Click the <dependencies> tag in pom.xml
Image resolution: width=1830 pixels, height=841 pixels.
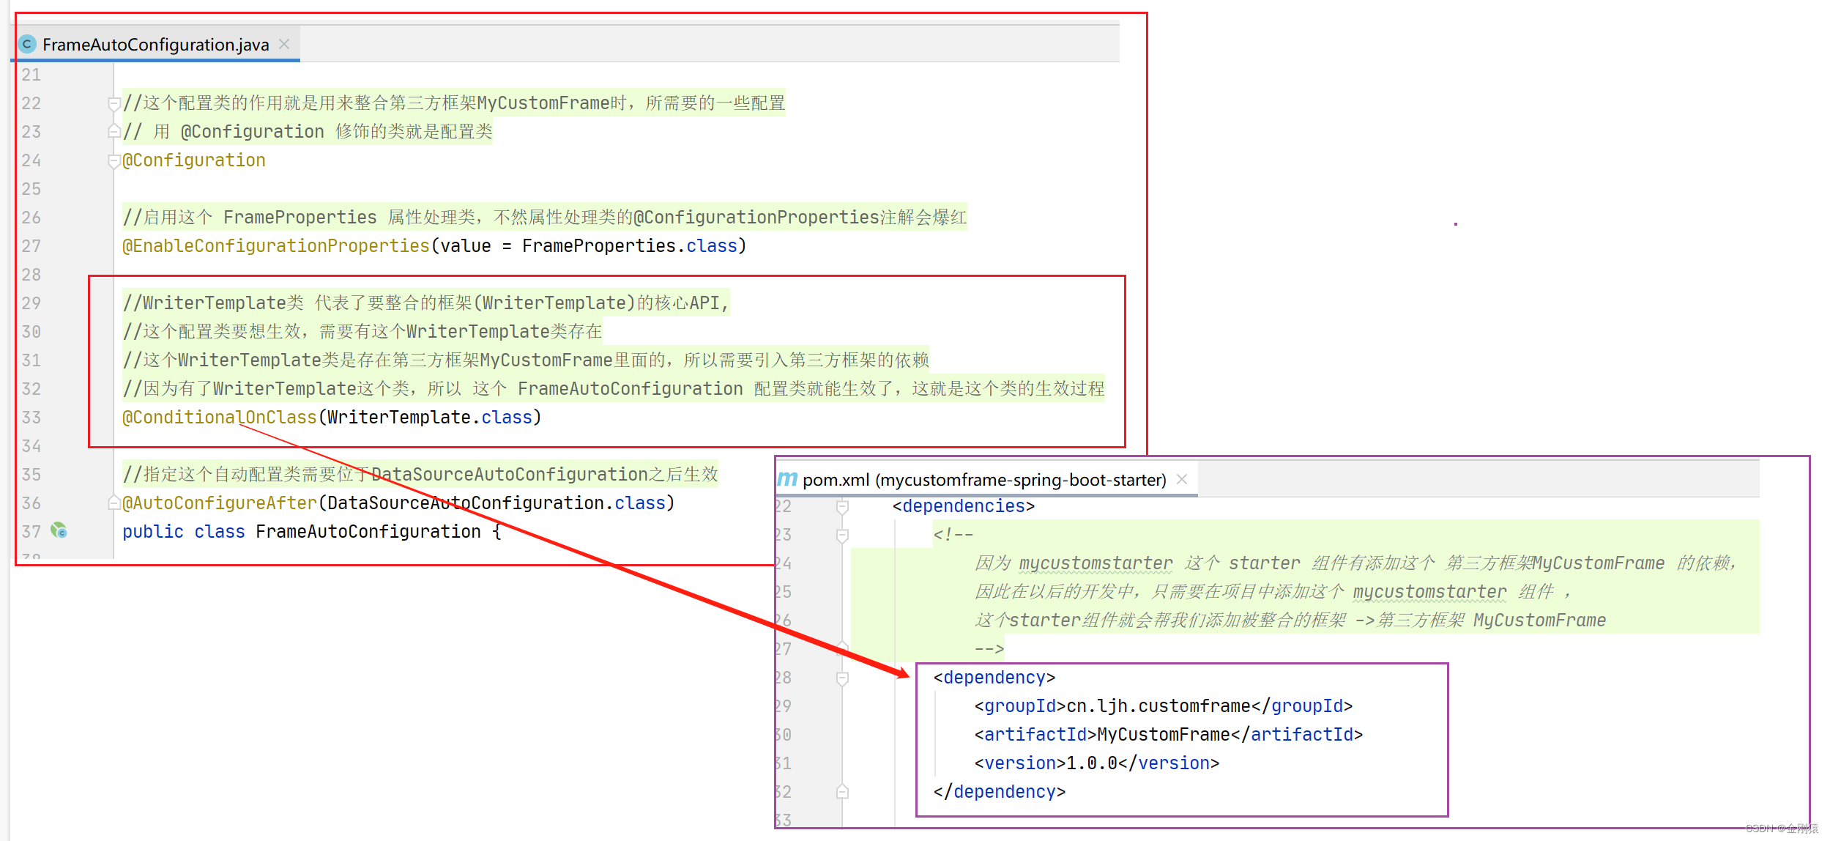click(964, 506)
